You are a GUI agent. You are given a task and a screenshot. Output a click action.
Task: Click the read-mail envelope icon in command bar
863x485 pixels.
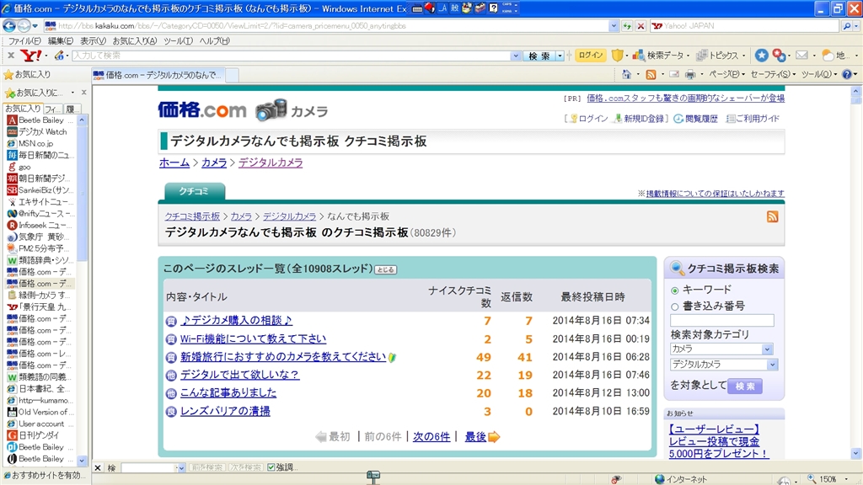point(674,75)
